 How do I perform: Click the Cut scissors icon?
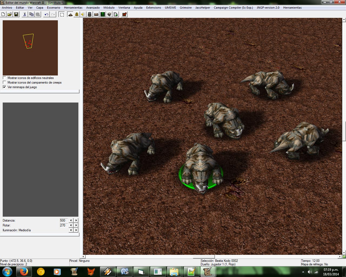pyautogui.click(x=25, y=14)
